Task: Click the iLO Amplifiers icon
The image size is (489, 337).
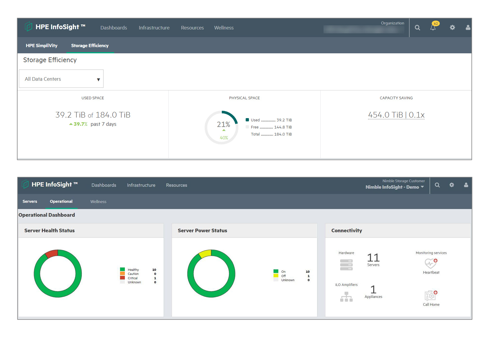Action: (346, 297)
